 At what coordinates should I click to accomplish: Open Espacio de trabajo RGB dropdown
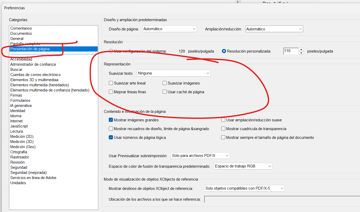243,166
